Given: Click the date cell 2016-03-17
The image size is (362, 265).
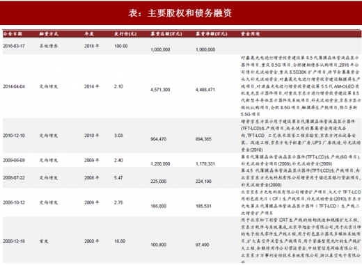Looking at the screenshot, I should coord(14,46).
